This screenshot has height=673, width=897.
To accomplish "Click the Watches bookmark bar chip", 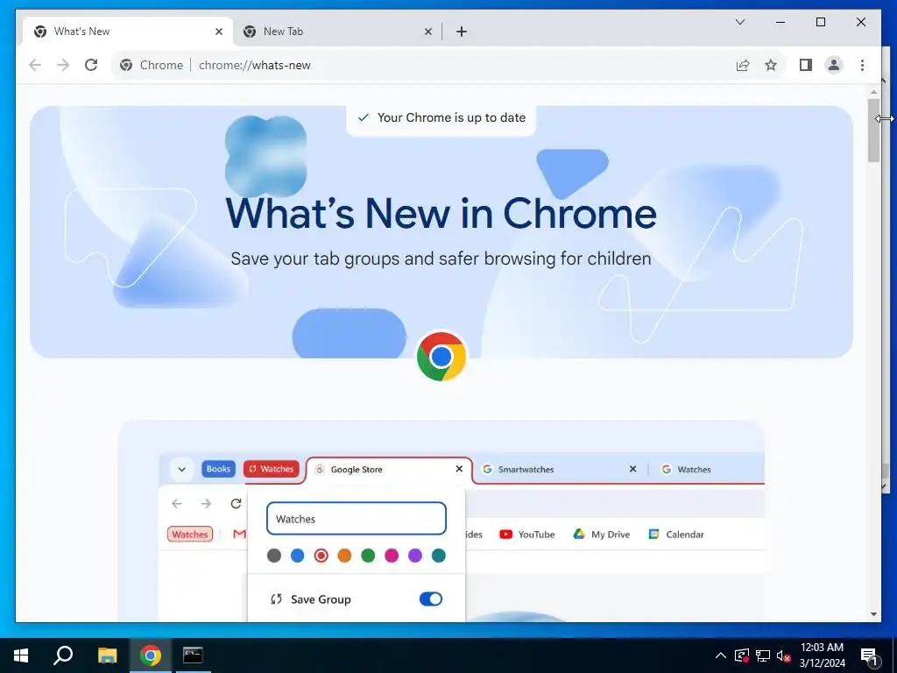I will (190, 534).
